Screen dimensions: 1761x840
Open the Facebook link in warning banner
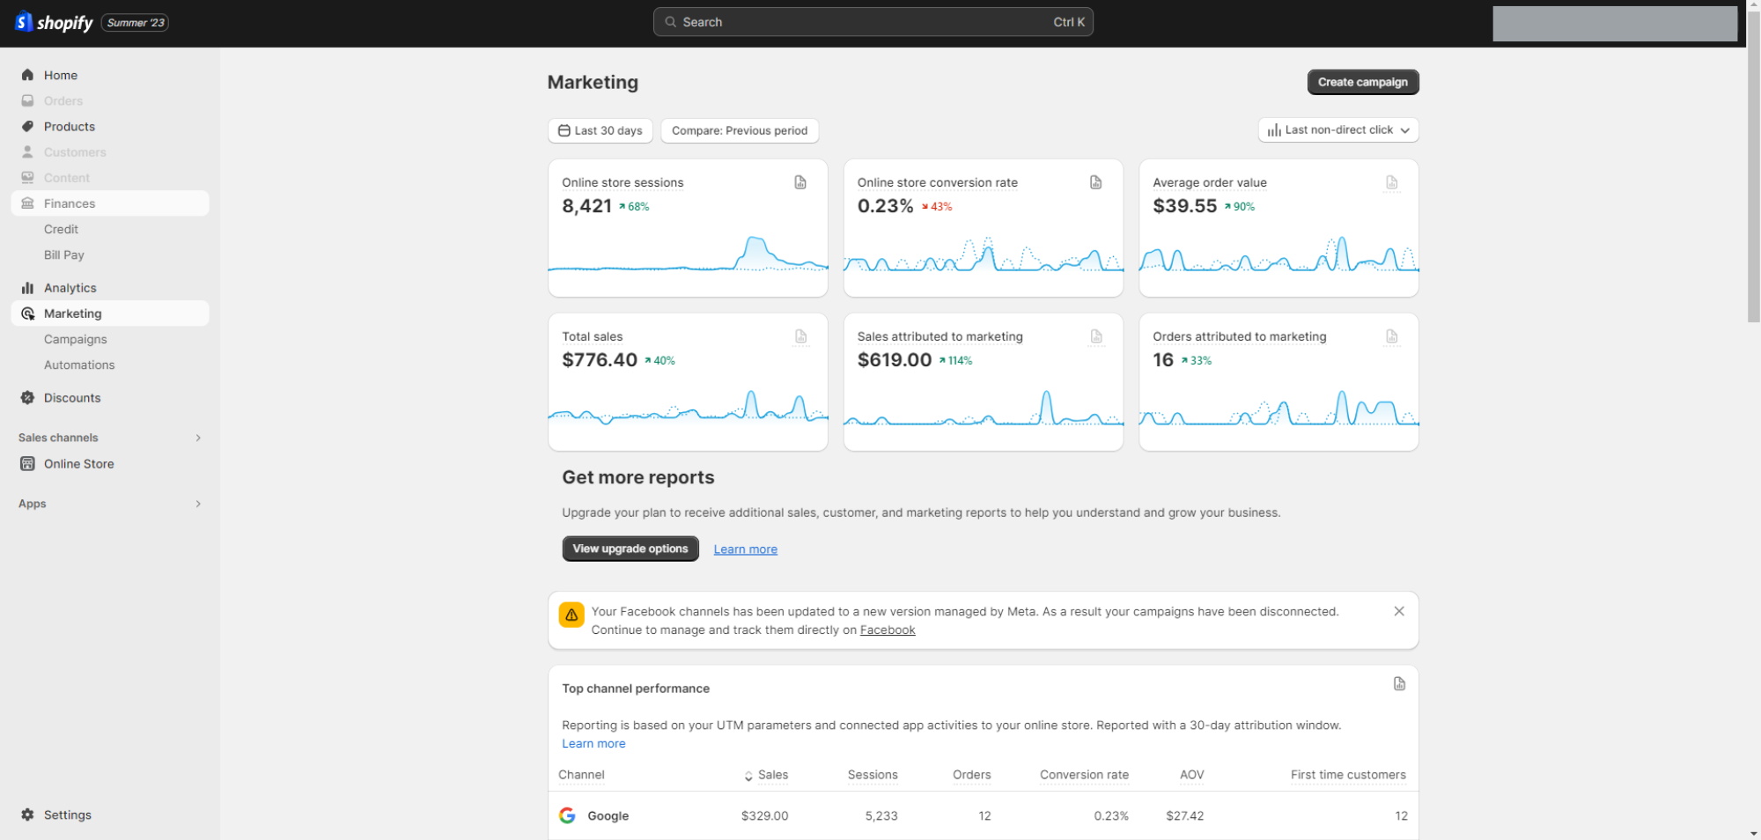pyautogui.click(x=888, y=630)
